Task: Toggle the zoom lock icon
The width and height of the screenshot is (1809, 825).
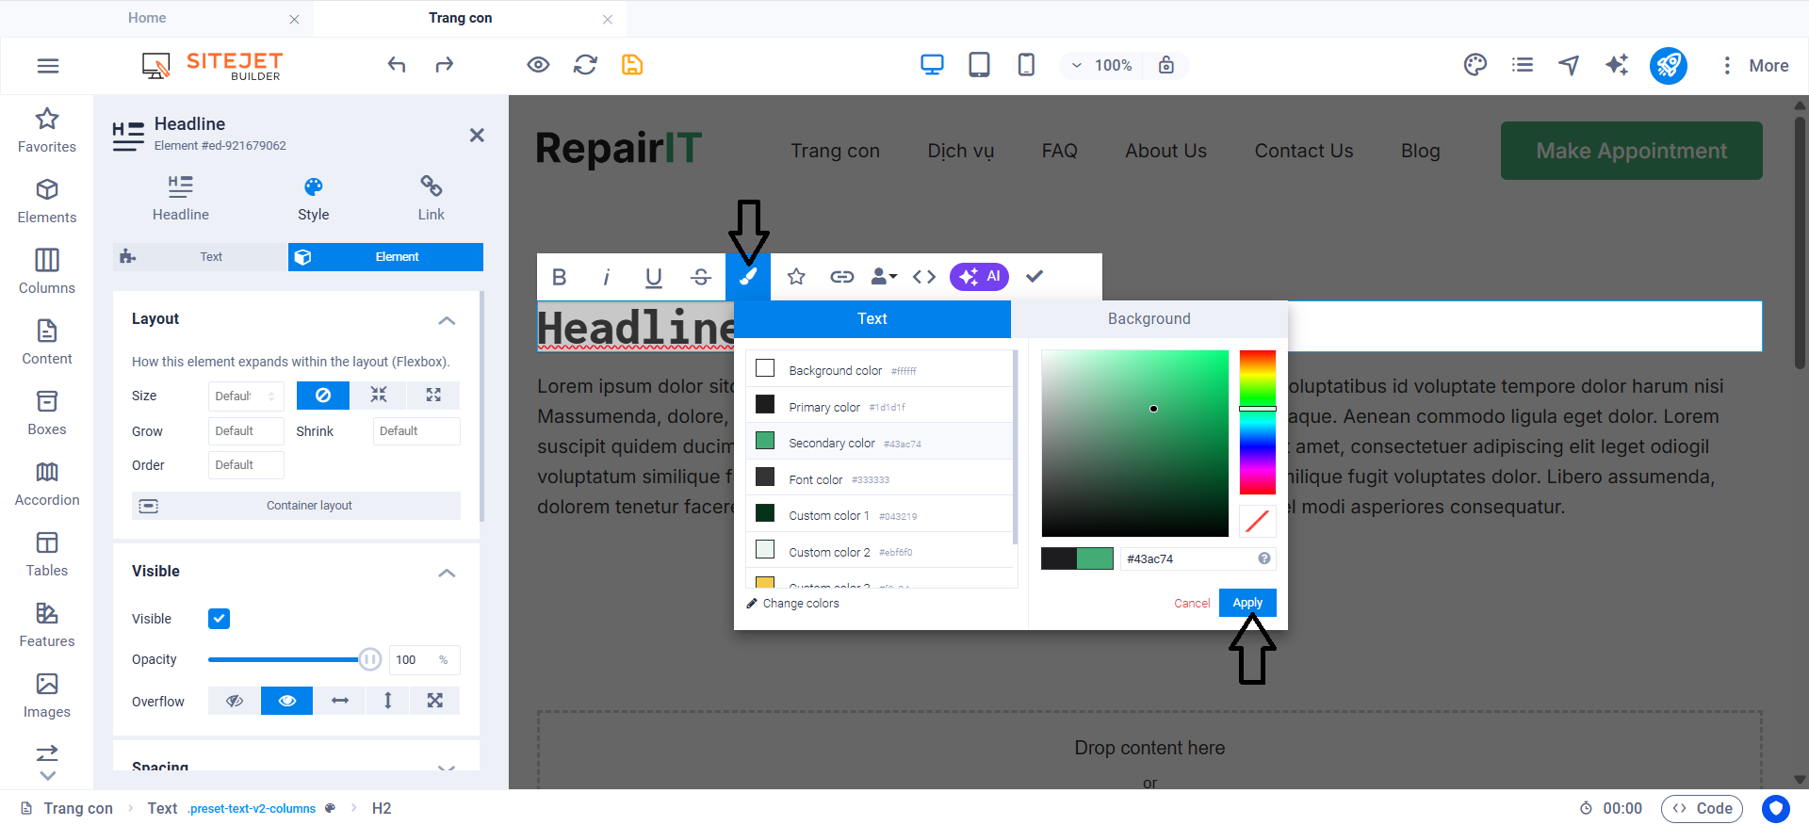Action: (1166, 65)
